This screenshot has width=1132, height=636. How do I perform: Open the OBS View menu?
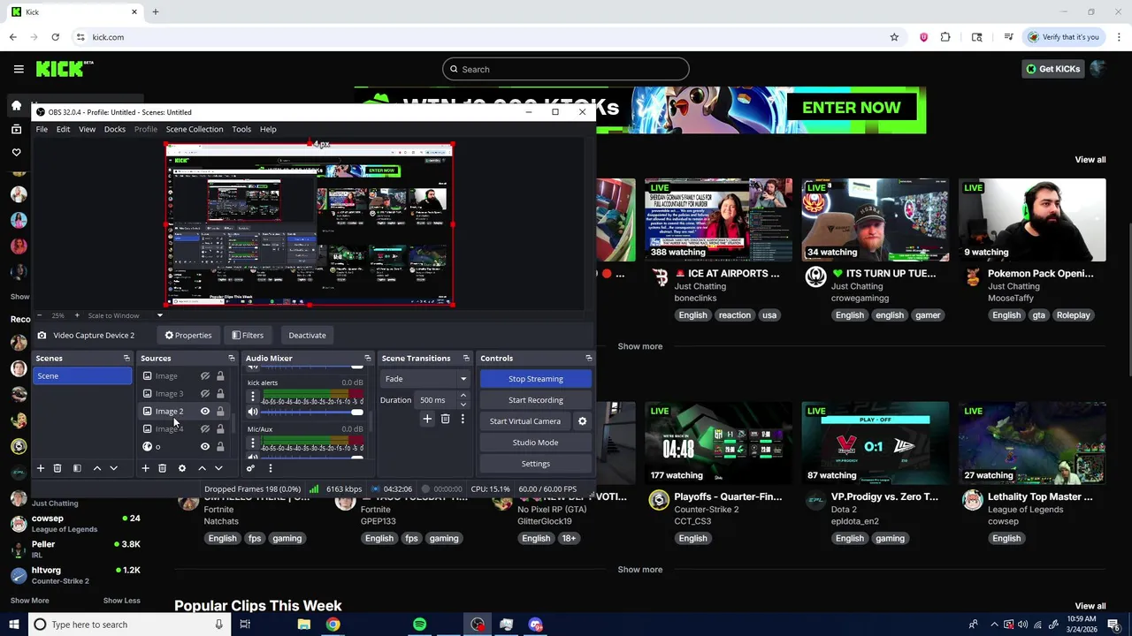(x=87, y=129)
